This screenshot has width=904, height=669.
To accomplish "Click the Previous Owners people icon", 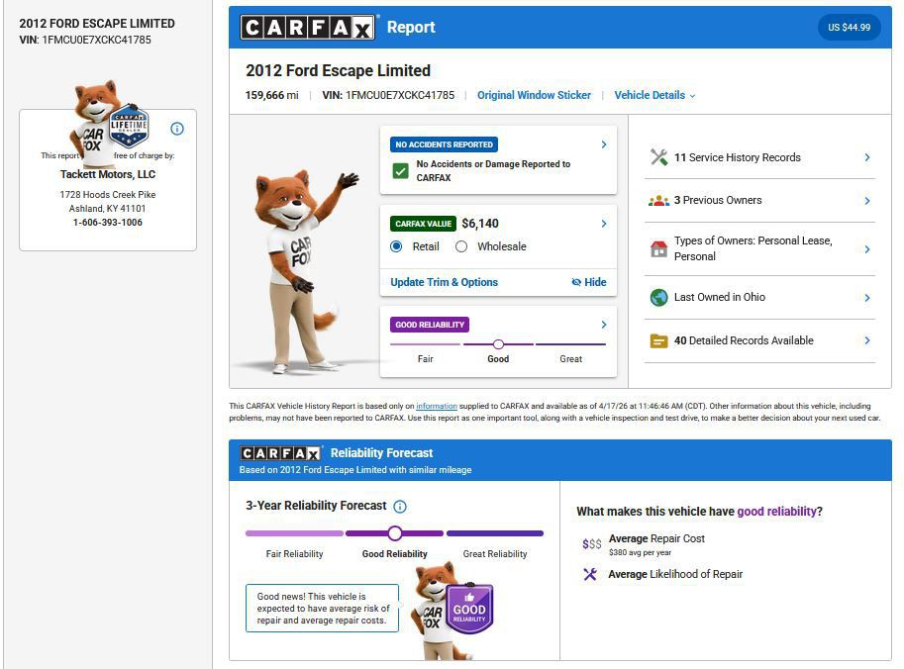I will 658,201.
